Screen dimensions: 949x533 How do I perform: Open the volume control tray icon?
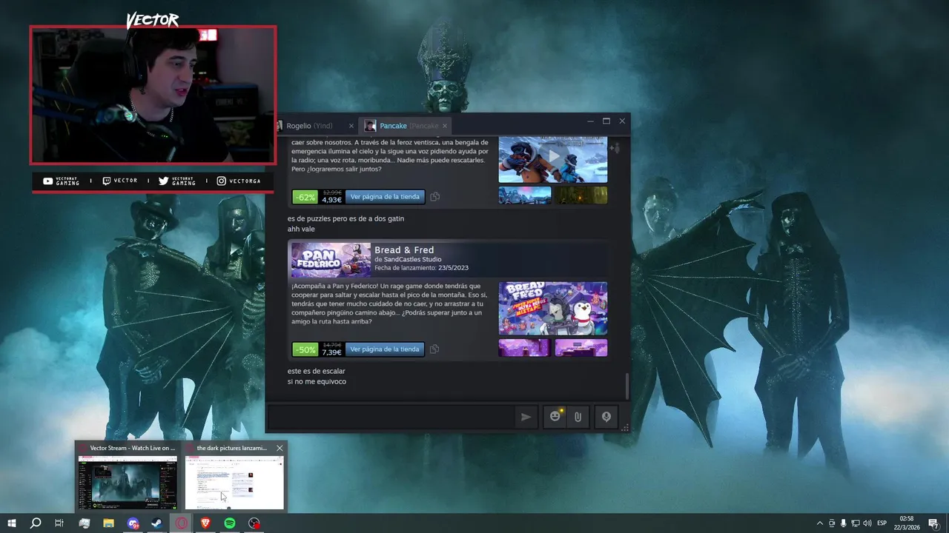click(867, 523)
